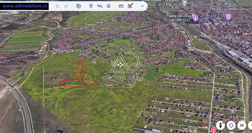
Task: Undo the last action
Action: coord(57,6)
